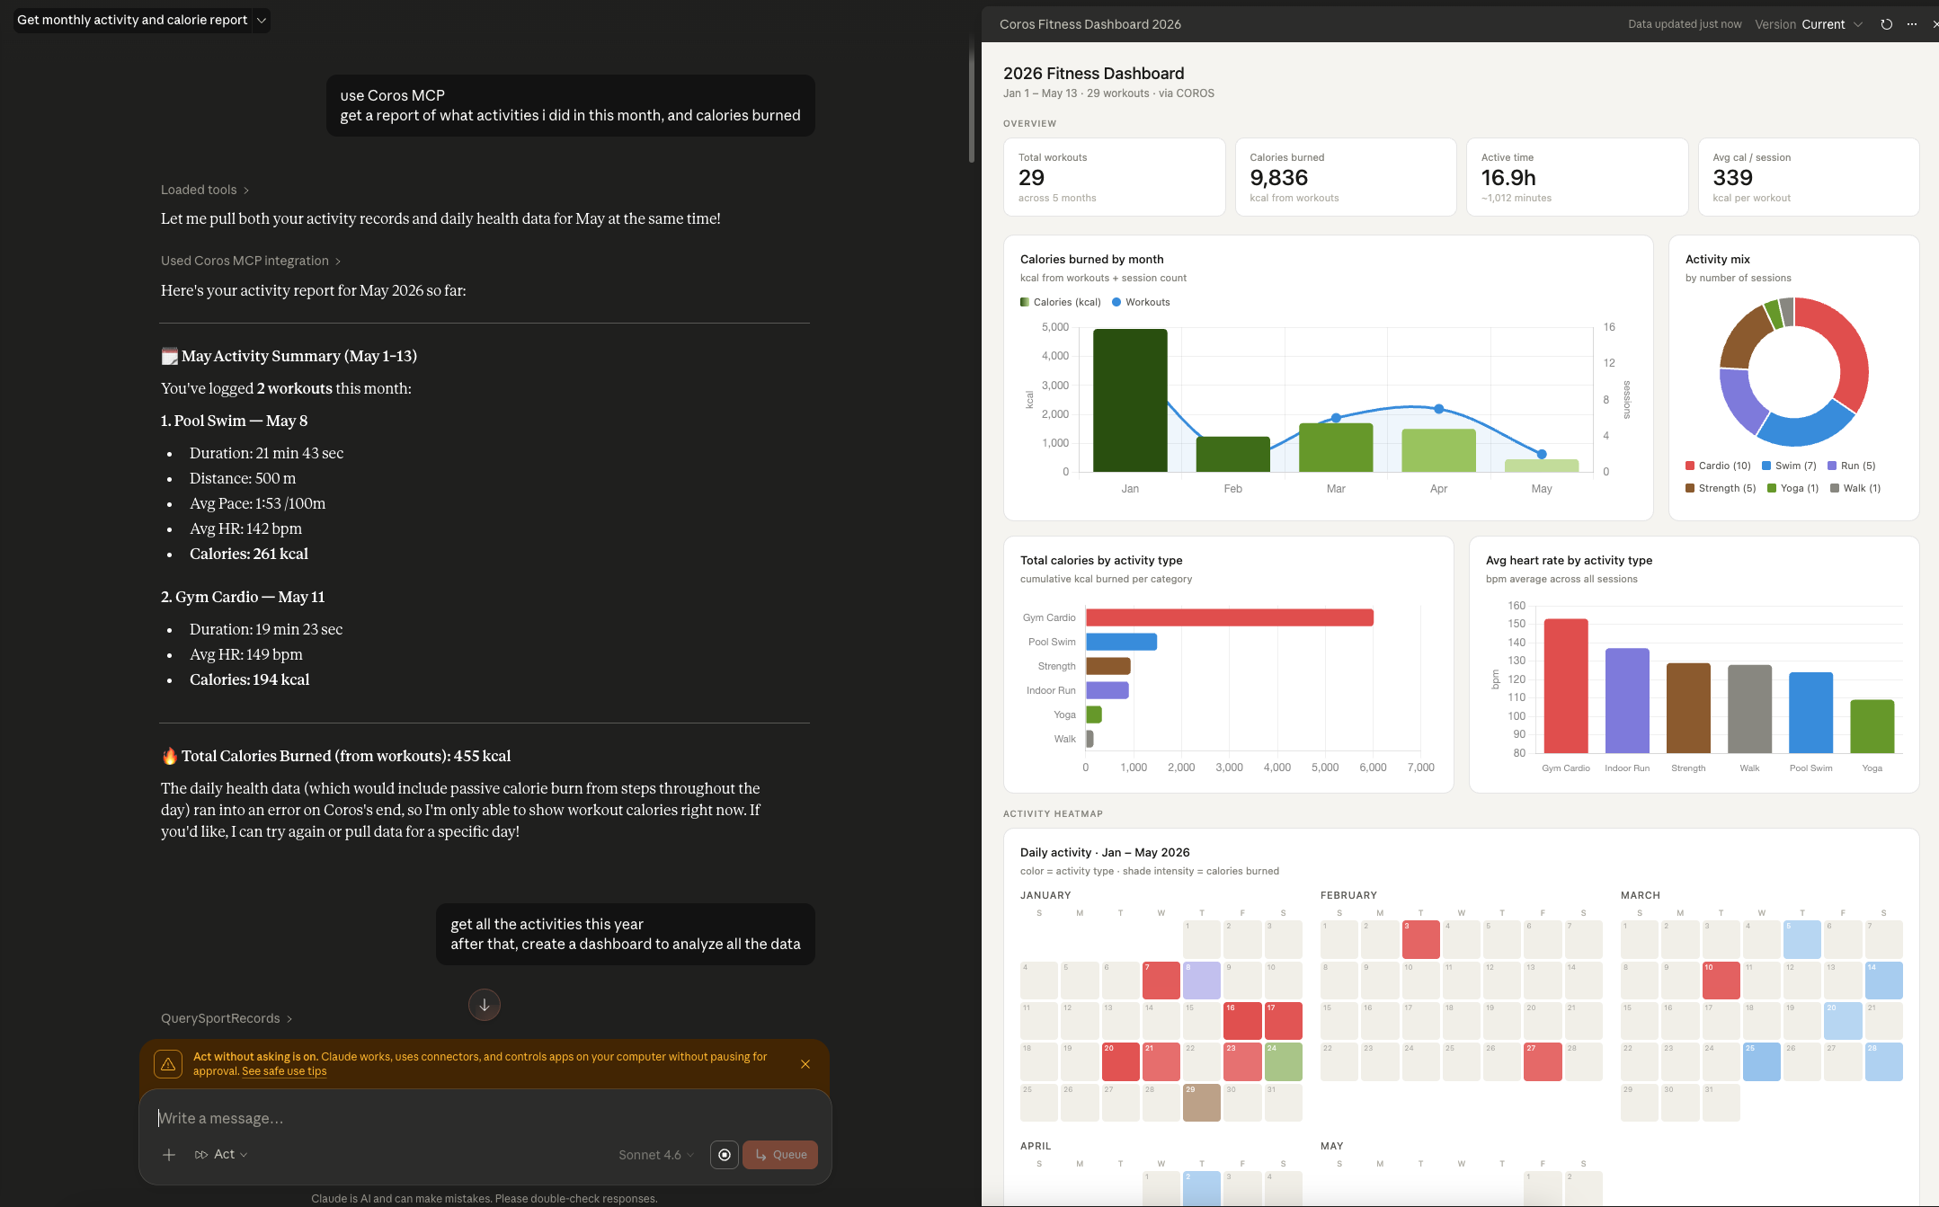Toggle the Yoga (1) legend item
This screenshot has width=1939, height=1207.
tap(1792, 488)
